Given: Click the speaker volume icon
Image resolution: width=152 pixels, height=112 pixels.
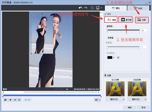Looking at the screenshot, I should tap(97, 100).
